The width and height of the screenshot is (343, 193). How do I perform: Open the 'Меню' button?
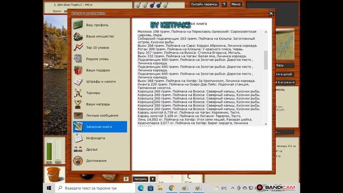click(x=236, y=4)
